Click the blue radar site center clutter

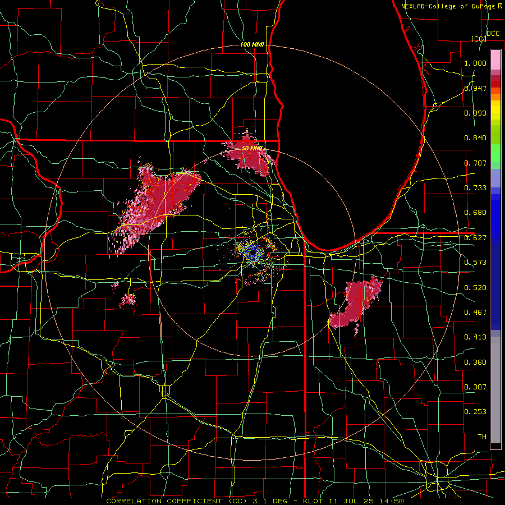click(x=253, y=252)
